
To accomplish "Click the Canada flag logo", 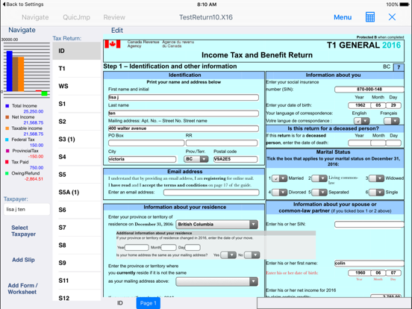I will 113,44.
